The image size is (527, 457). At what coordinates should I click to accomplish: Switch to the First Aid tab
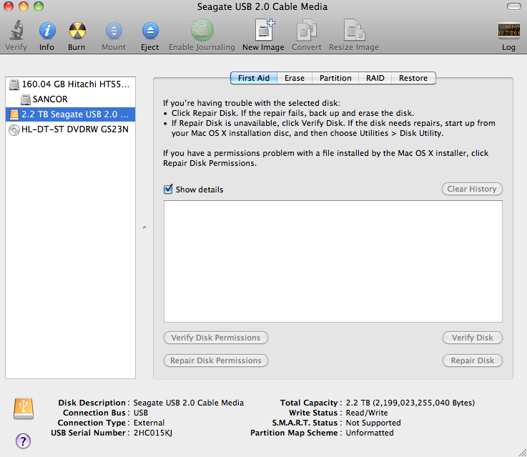pyautogui.click(x=254, y=78)
